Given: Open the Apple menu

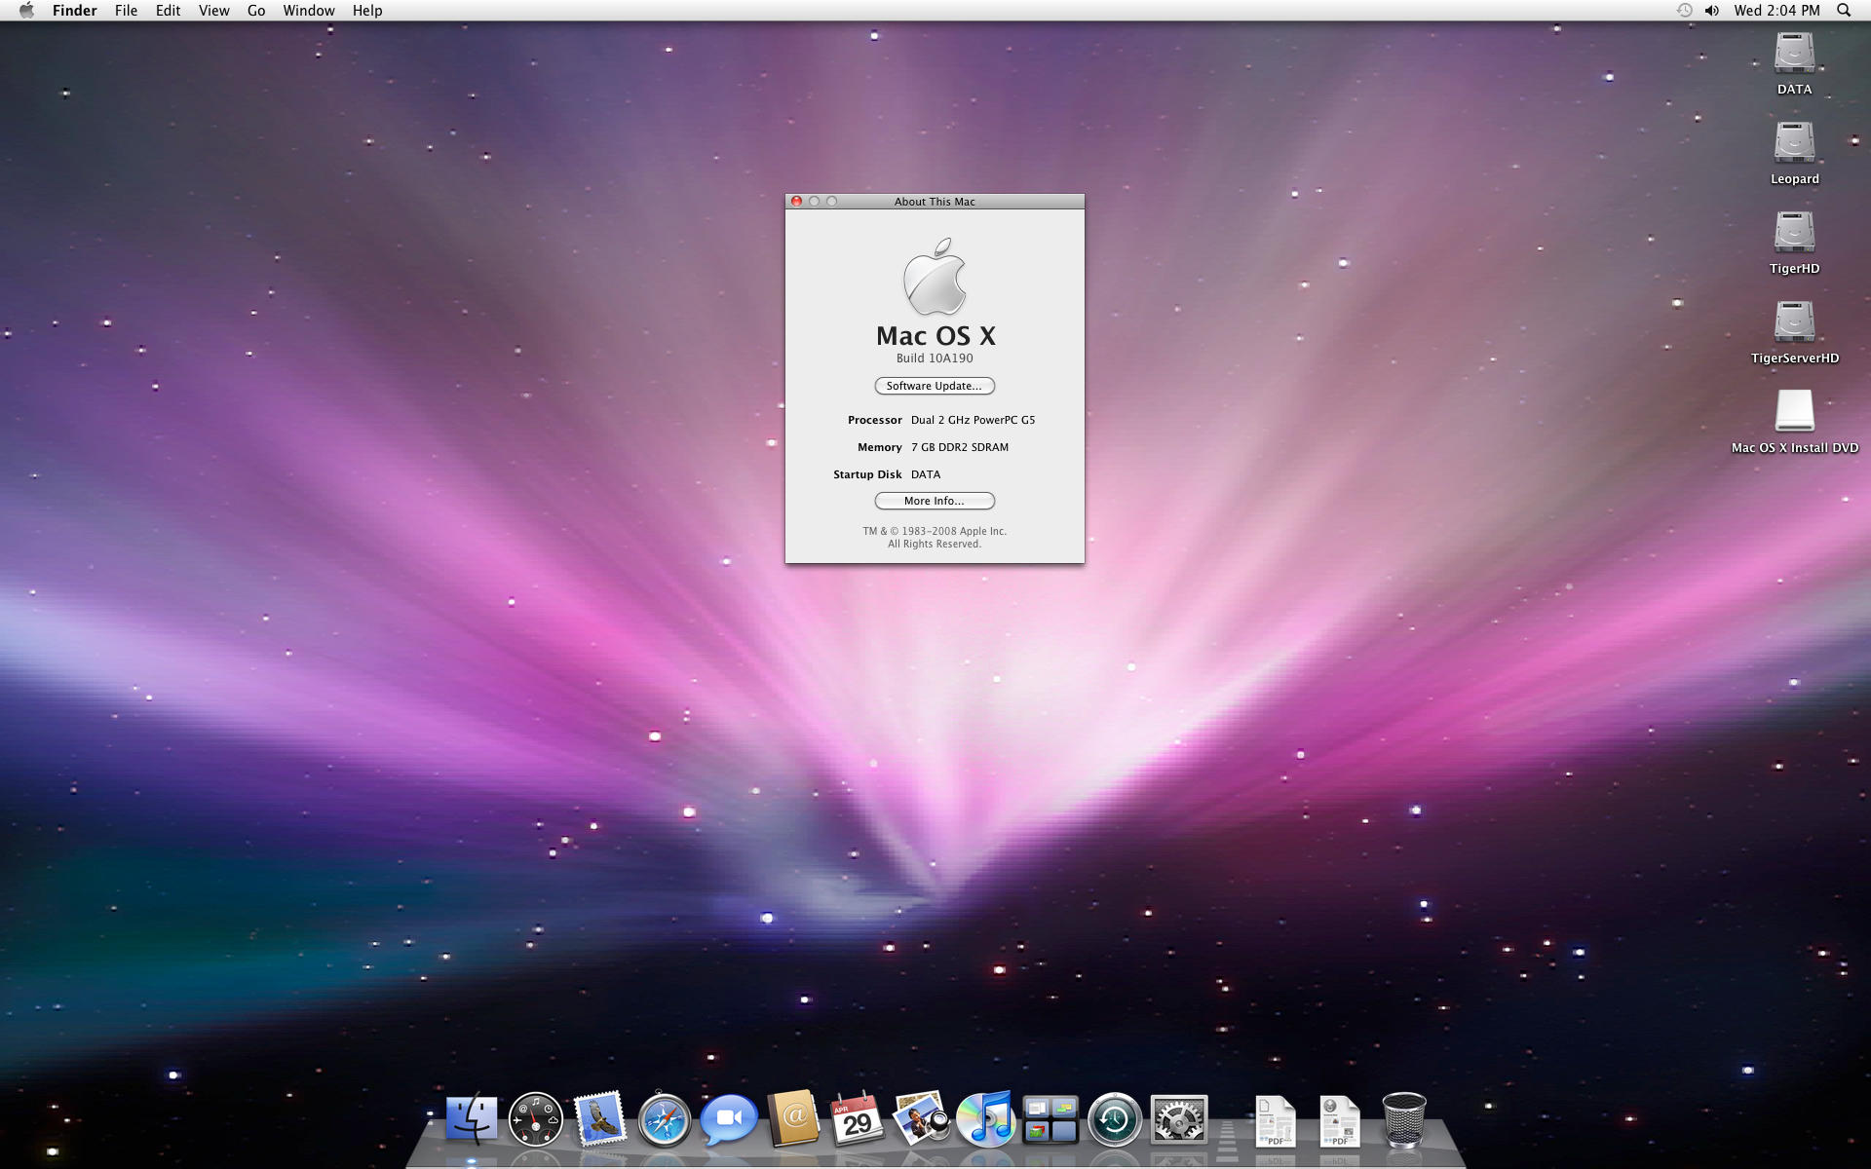Looking at the screenshot, I should 26,11.
